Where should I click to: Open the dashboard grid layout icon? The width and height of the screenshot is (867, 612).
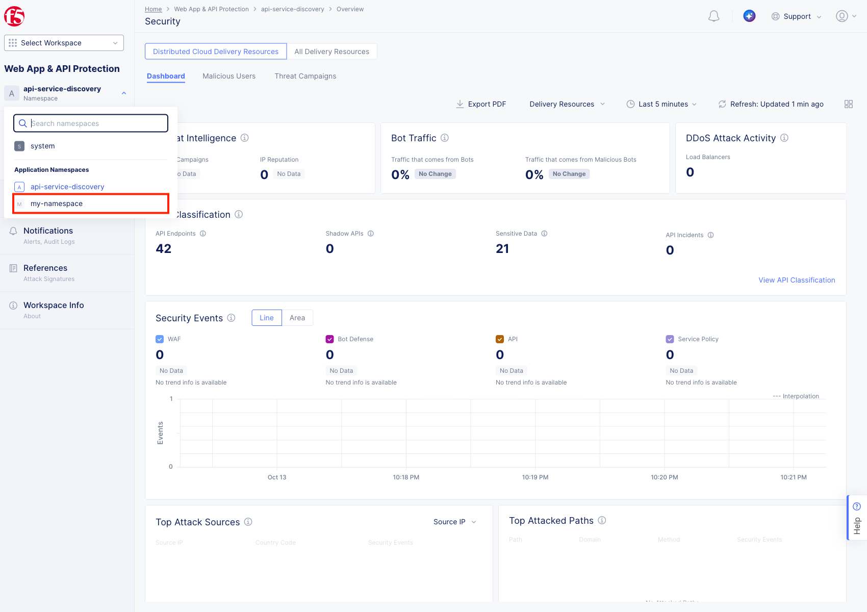tap(849, 104)
